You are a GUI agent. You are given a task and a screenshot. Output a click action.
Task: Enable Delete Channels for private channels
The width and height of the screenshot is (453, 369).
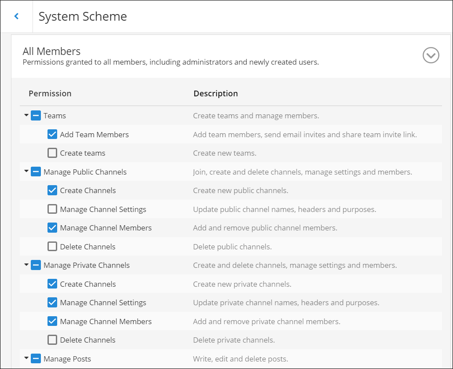52,340
